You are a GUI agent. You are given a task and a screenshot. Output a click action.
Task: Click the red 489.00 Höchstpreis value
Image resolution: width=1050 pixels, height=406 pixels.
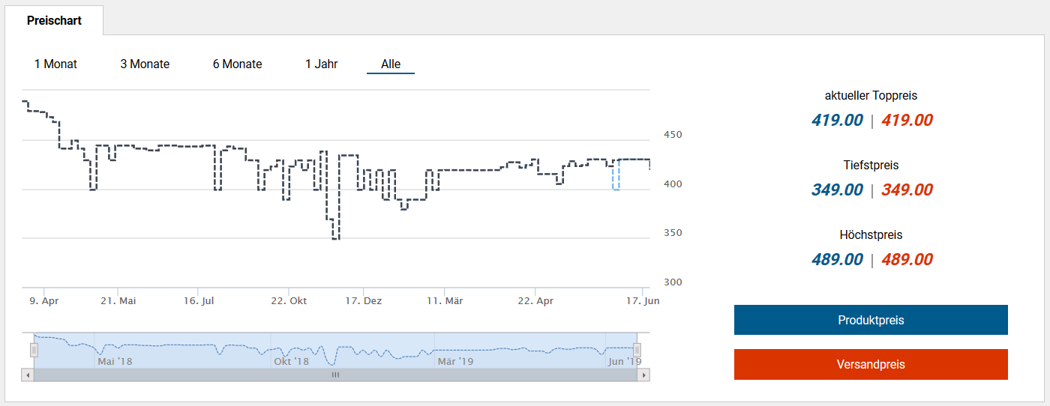[x=907, y=260]
